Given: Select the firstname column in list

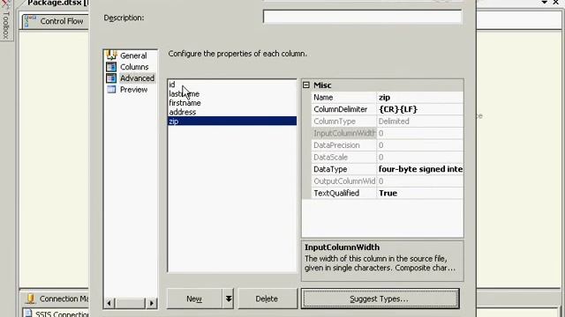Looking at the screenshot, I should click(232, 103).
